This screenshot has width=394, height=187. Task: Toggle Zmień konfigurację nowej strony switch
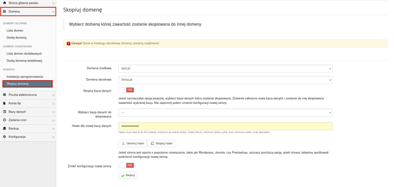(x=126, y=165)
